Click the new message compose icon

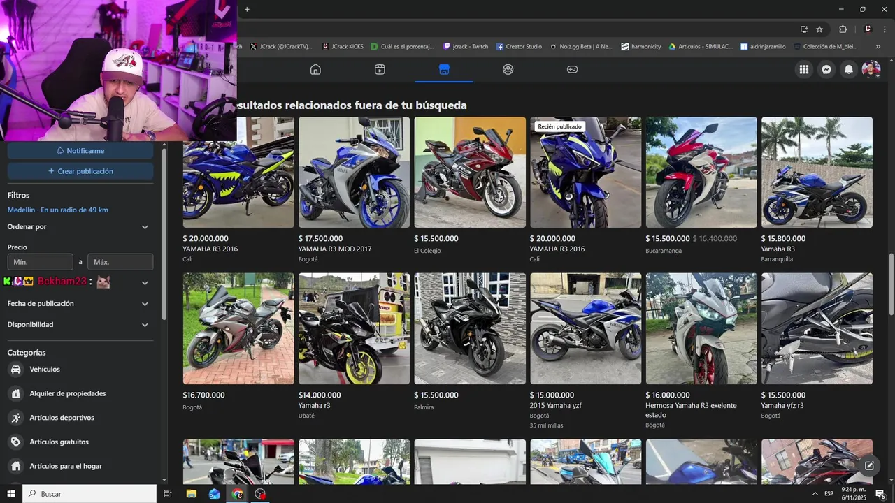[869, 466]
